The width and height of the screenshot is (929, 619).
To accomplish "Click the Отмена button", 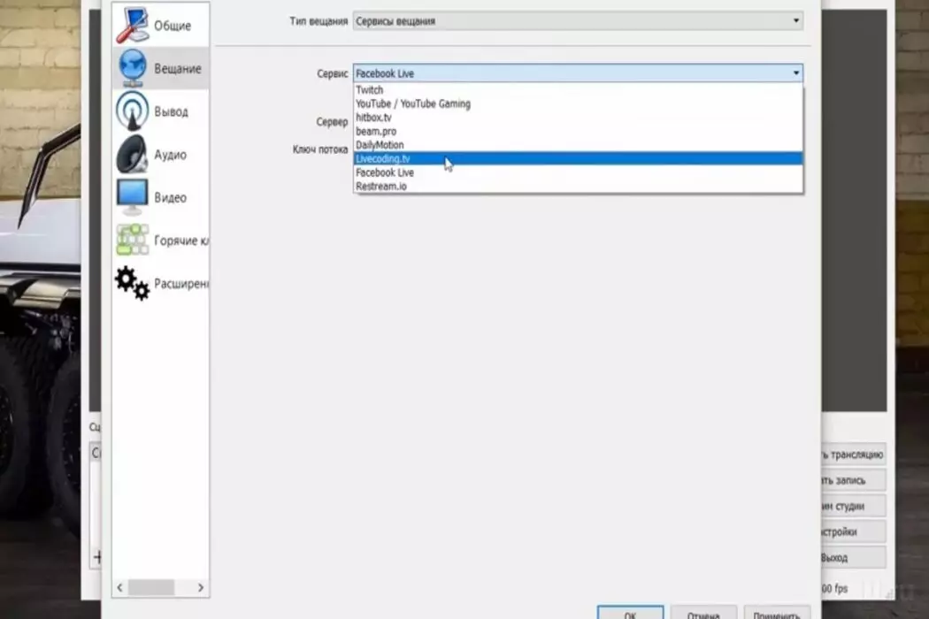I will [703, 615].
